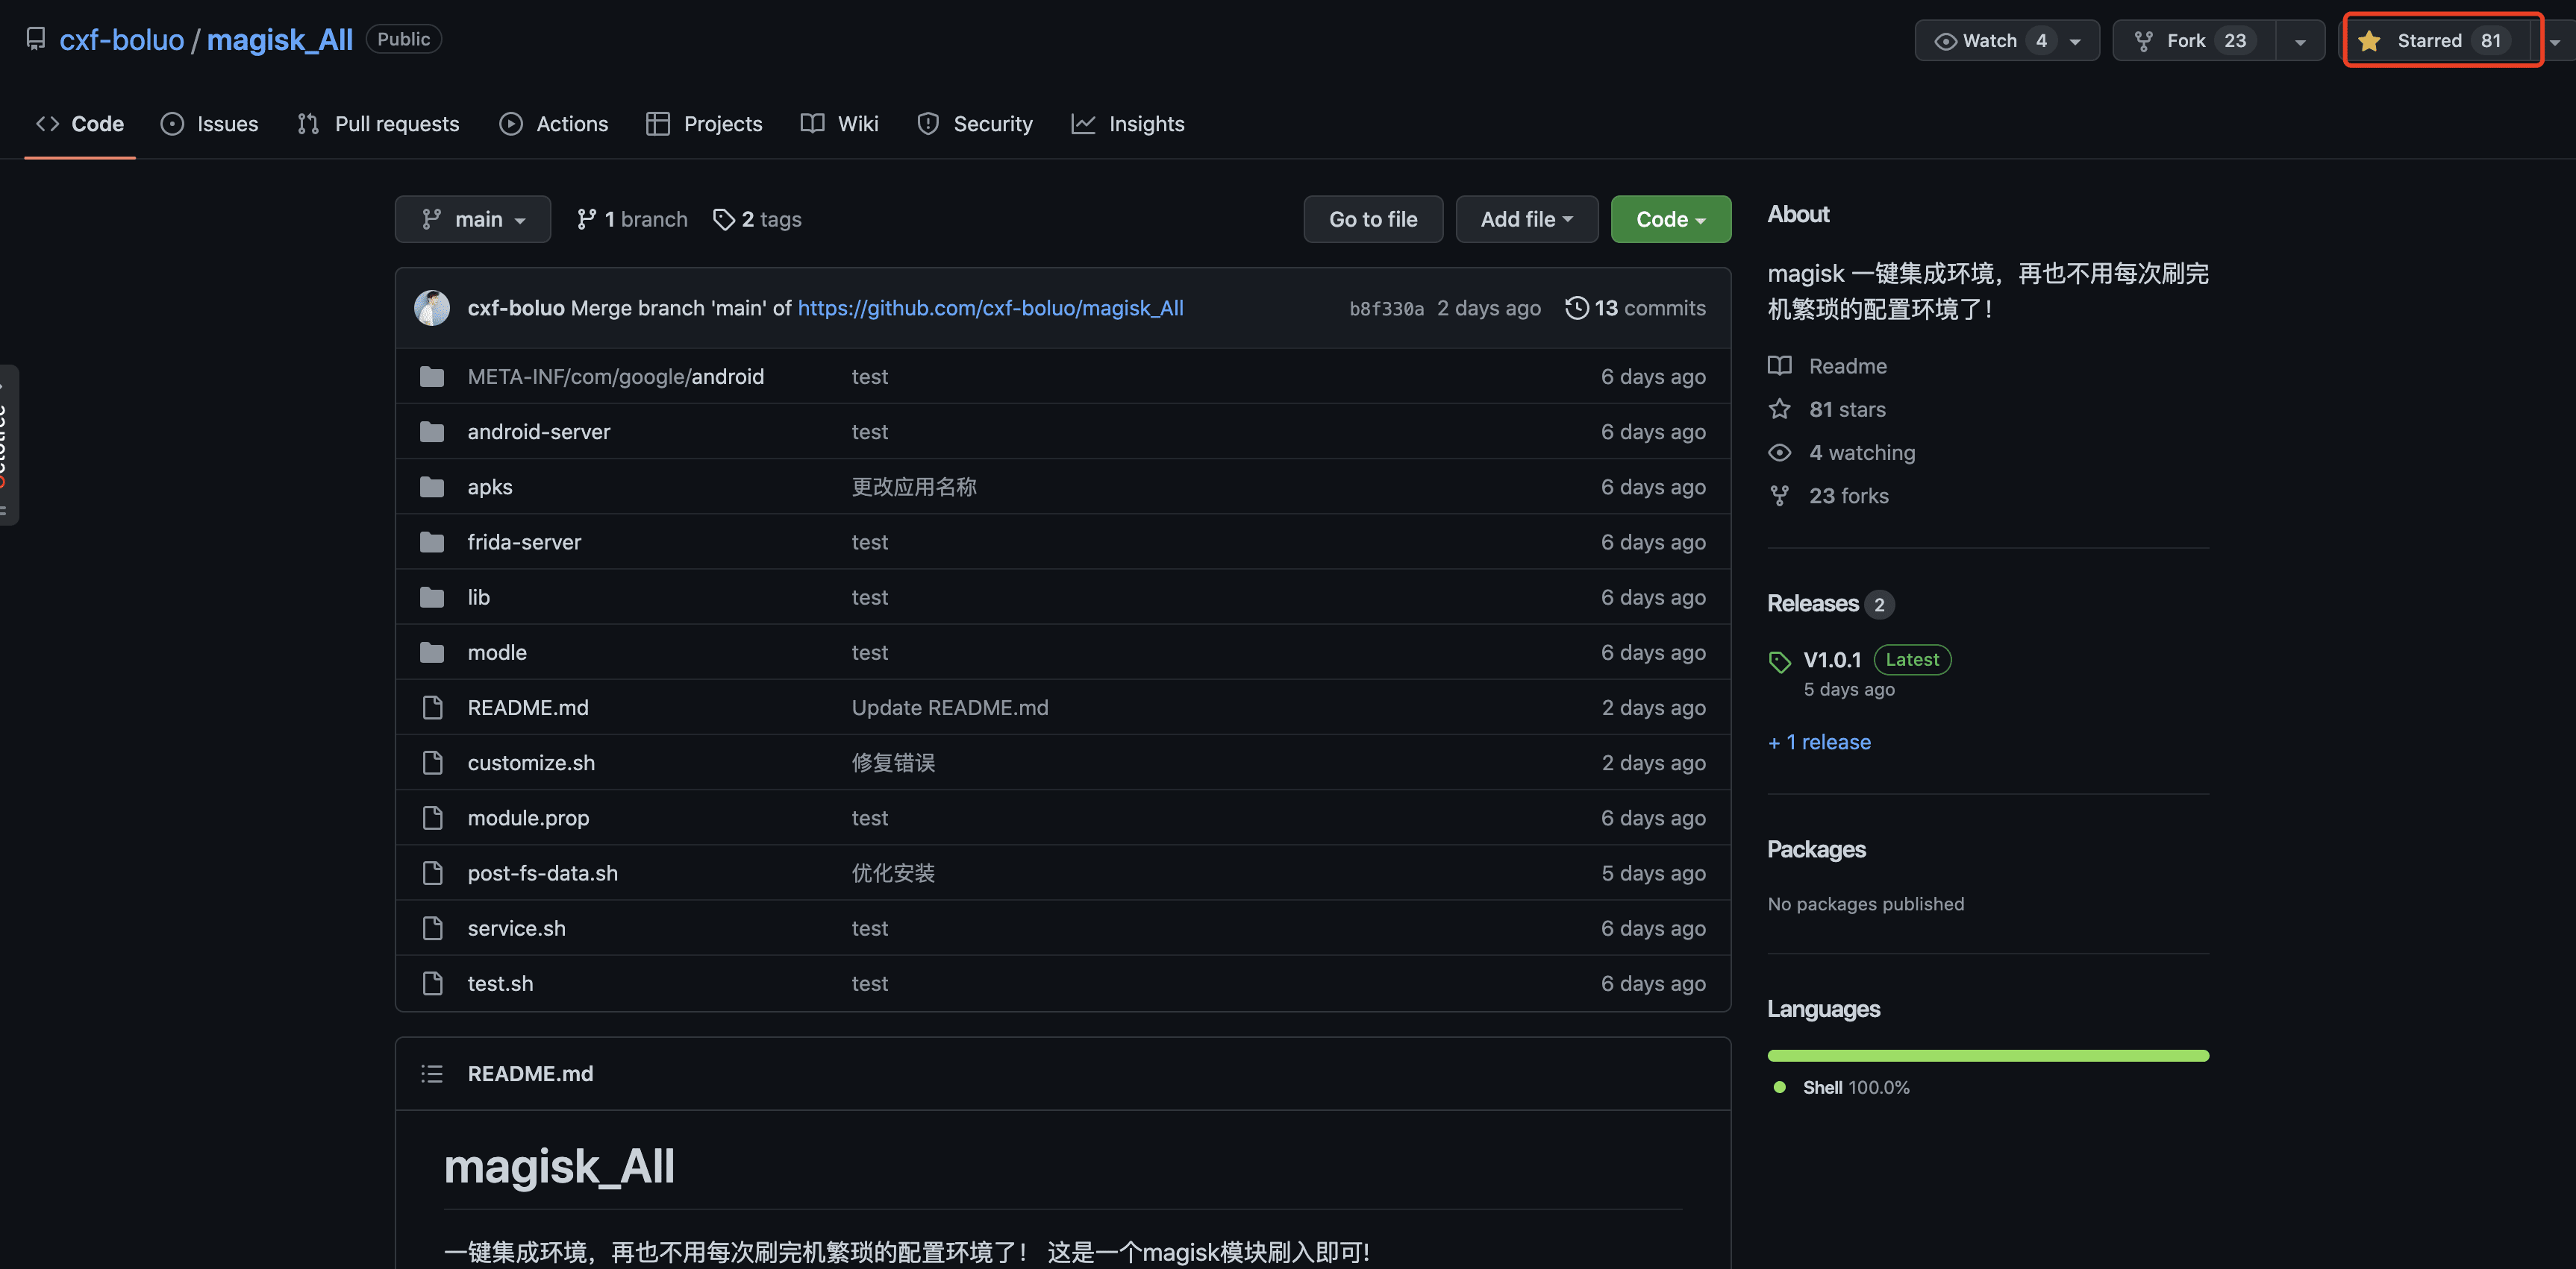The width and height of the screenshot is (2576, 1269).
Task: Click the folder icon for android-server
Action: (x=432, y=432)
